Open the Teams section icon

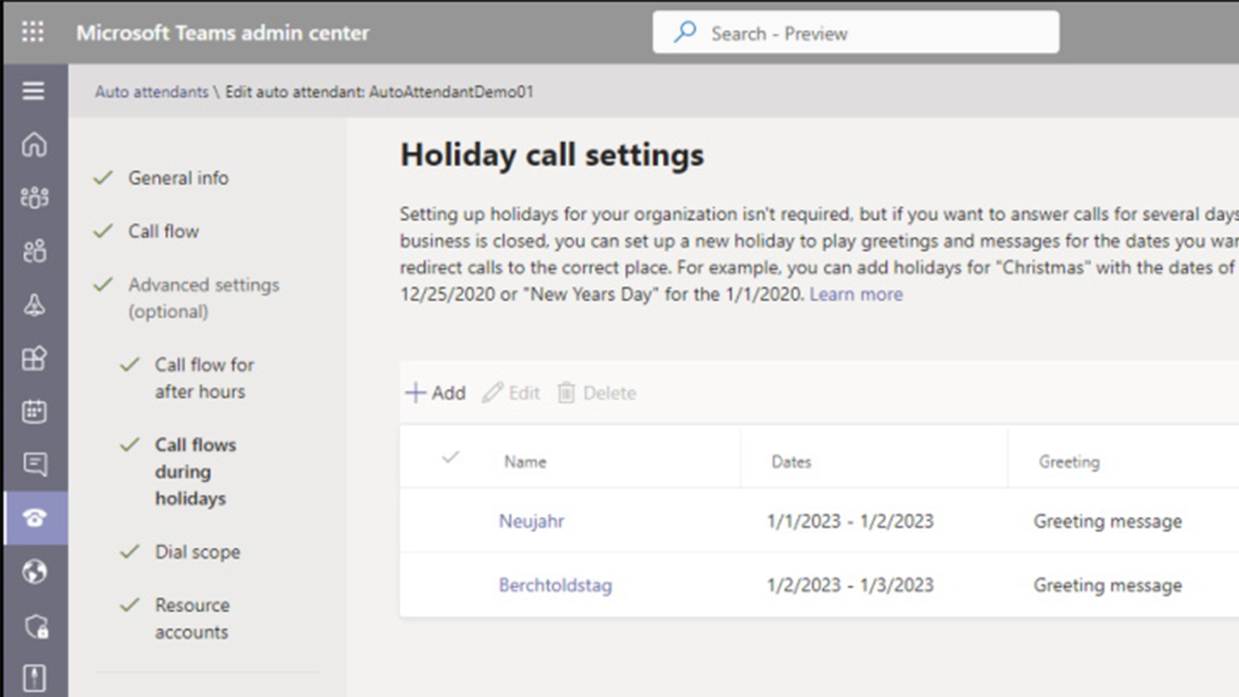click(35, 197)
